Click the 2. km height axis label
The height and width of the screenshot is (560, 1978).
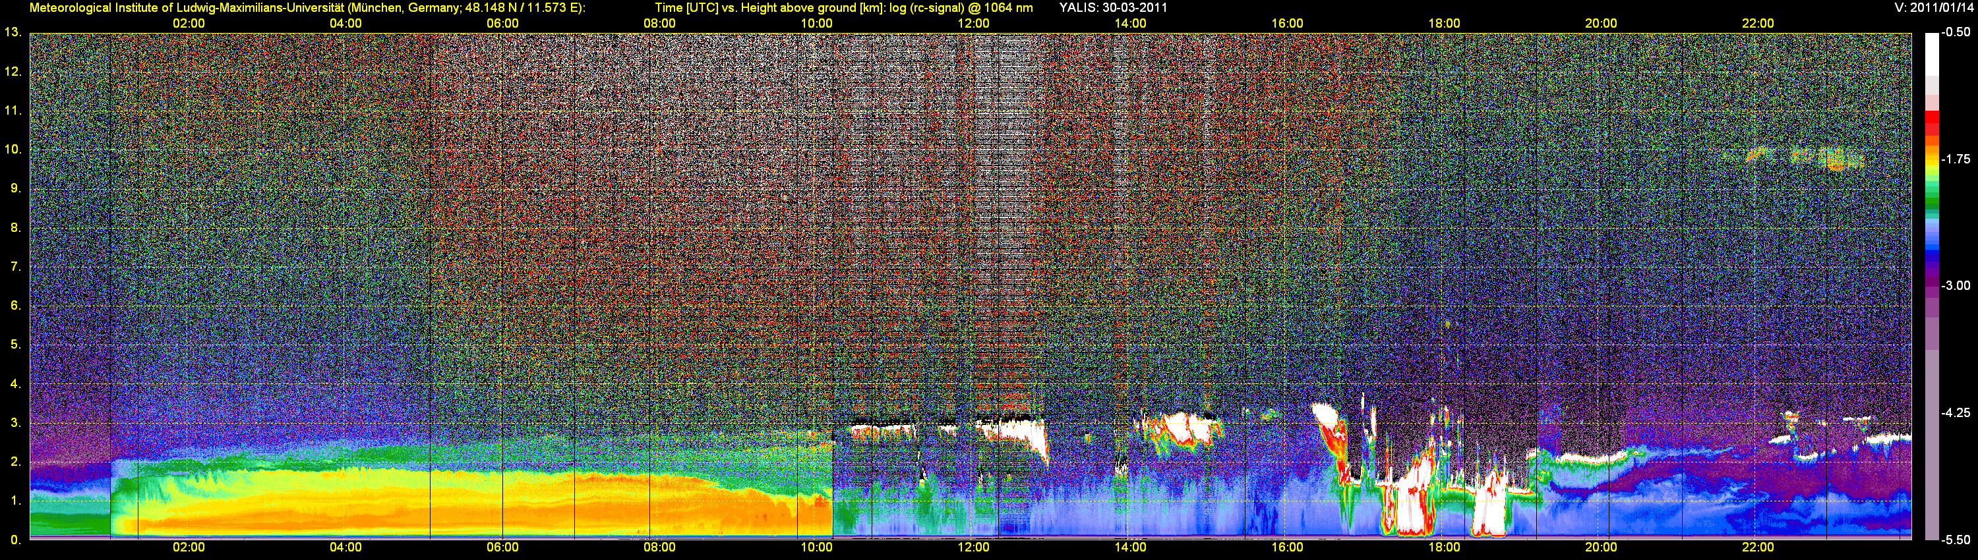point(15,462)
